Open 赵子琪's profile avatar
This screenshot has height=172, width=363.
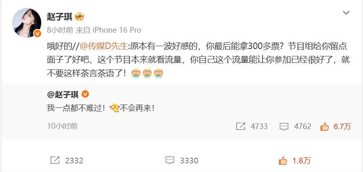[x=27, y=23]
